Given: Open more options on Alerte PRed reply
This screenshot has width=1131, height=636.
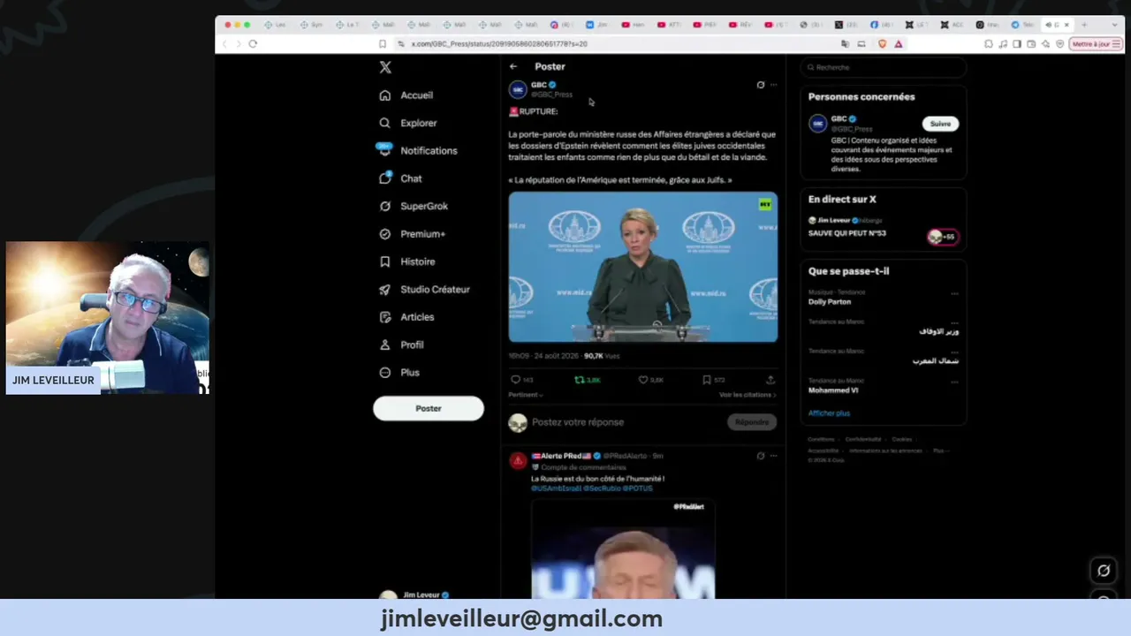Looking at the screenshot, I should (x=773, y=456).
